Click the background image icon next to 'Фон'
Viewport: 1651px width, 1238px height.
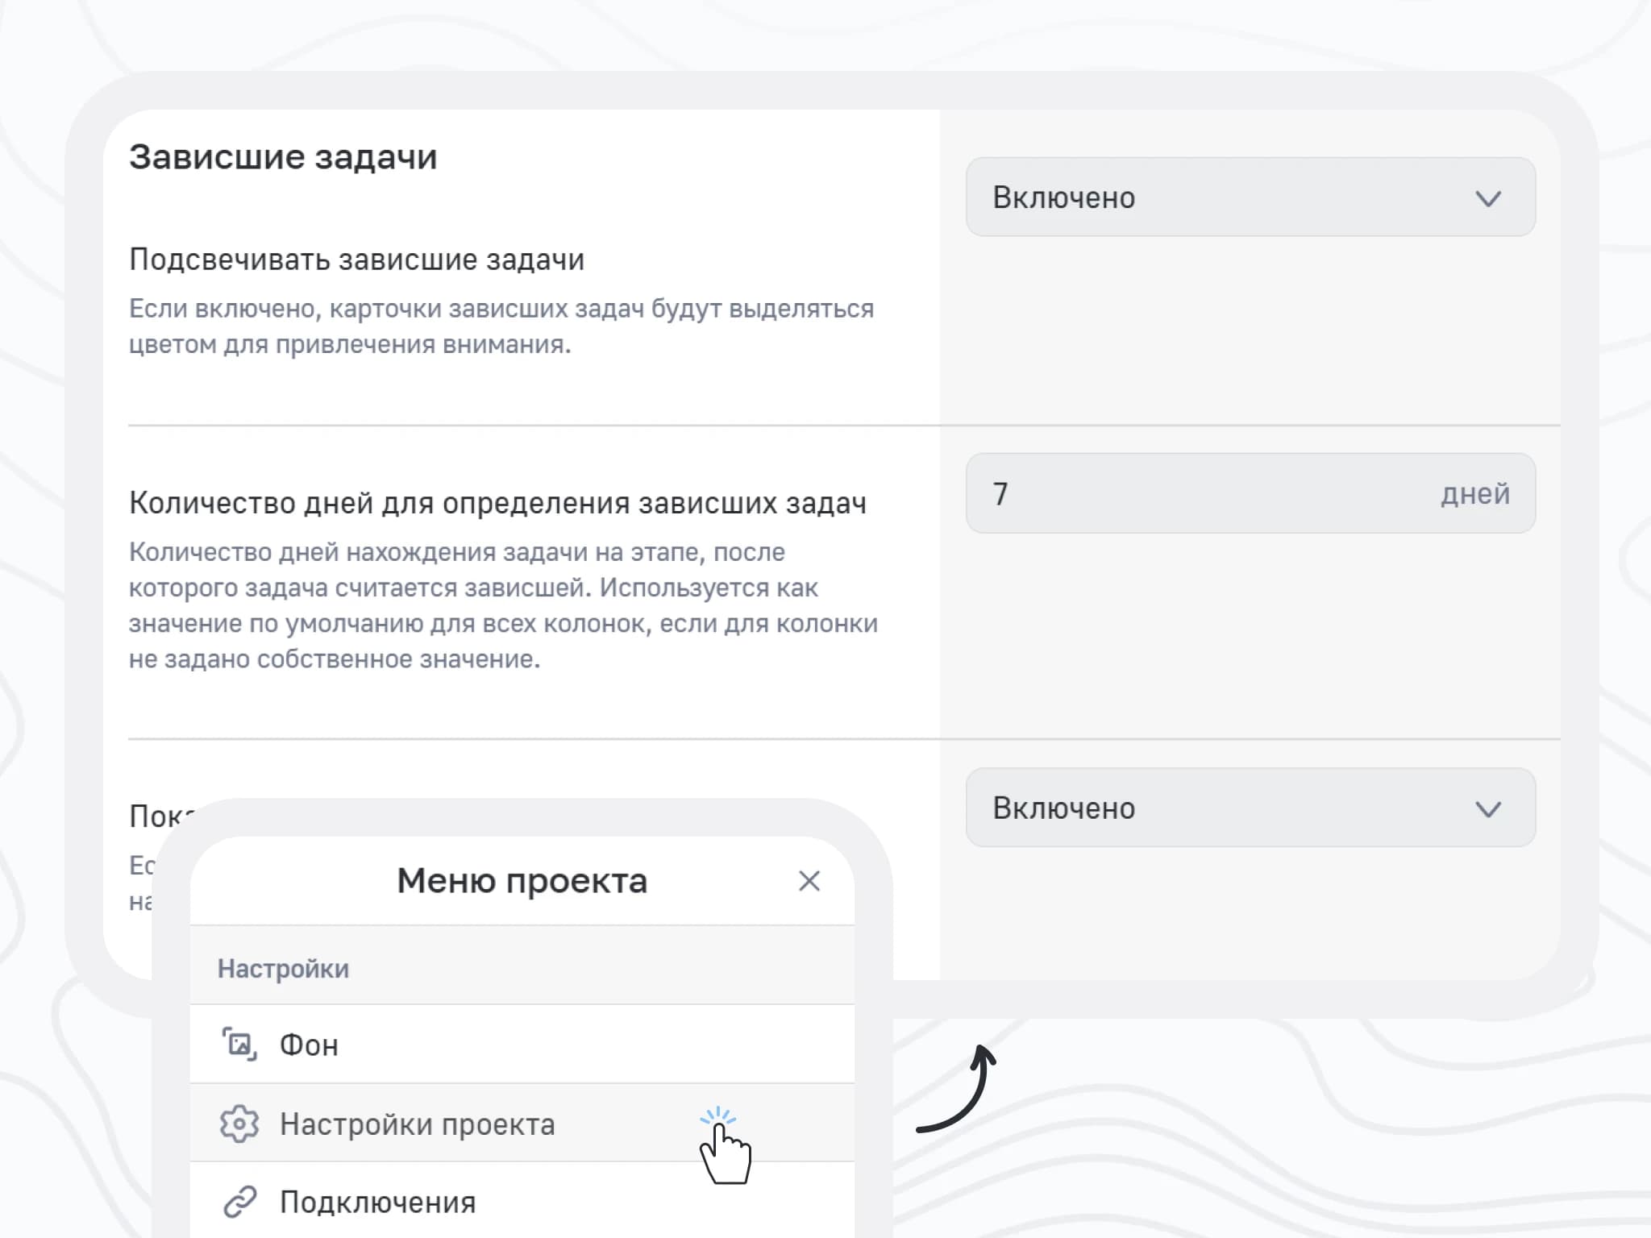coord(239,1045)
